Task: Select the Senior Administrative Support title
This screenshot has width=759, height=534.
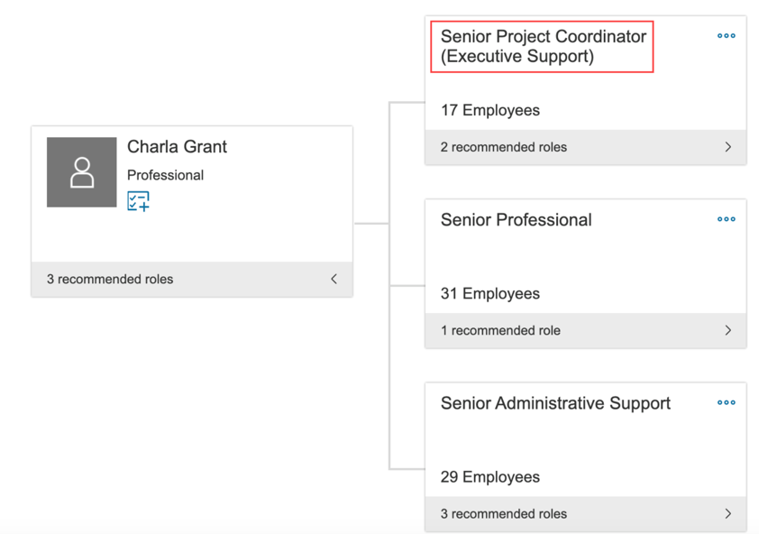Action: (x=555, y=403)
